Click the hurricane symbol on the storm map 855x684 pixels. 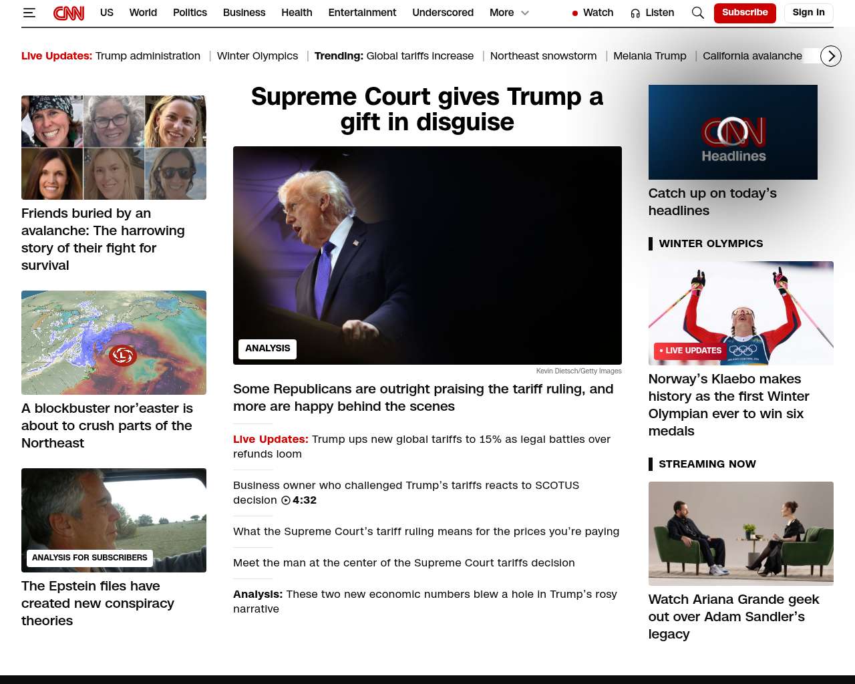point(123,355)
